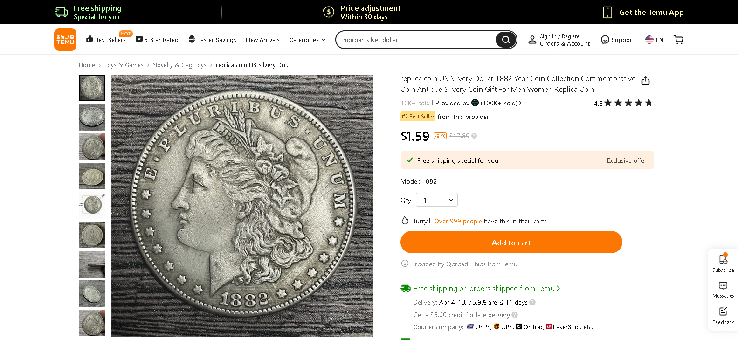Screen dimensions: 738x340
Task: Open the Qty quantity dropdown
Action: [437, 200]
